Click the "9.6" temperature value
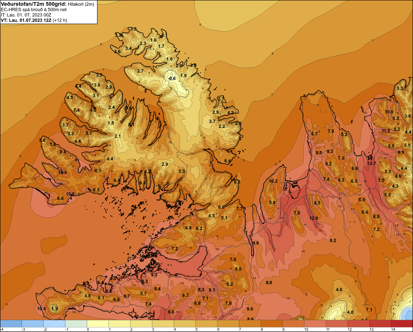The width and height of the screenshot is (413, 332). coord(256,243)
